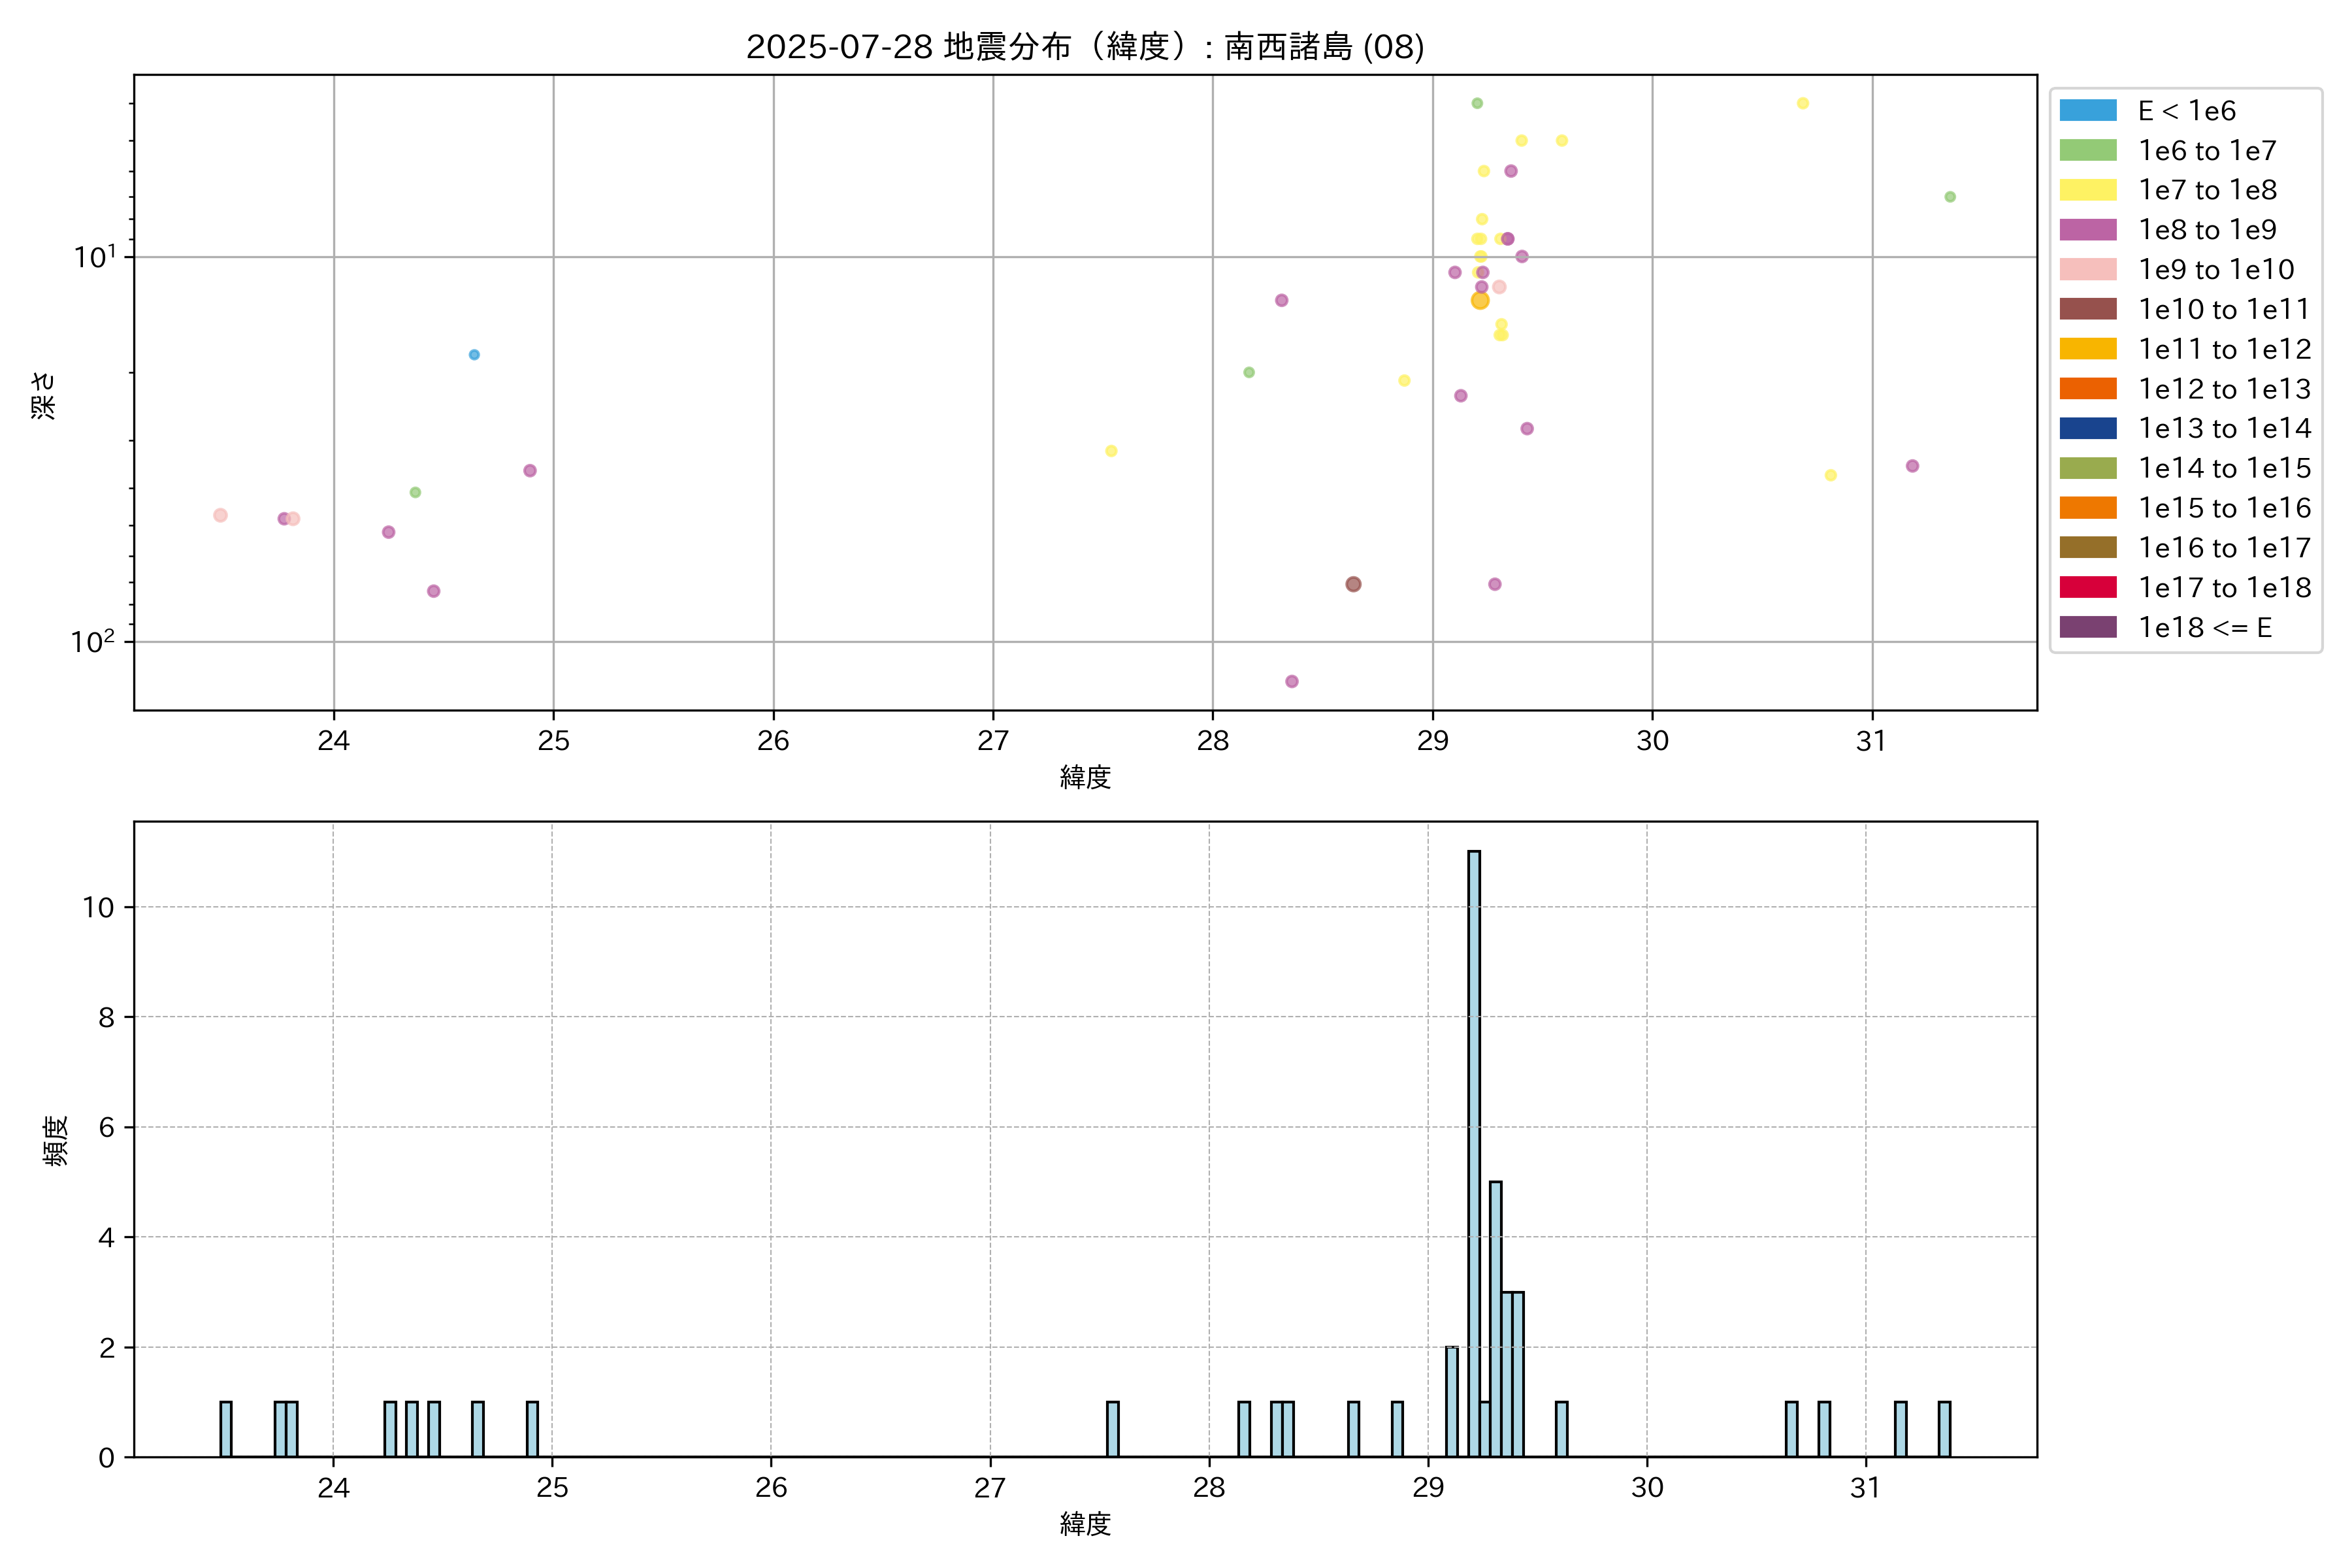Click the brown scatter point near latitude 28.6
This screenshot has width=2352, height=1568.
click(x=1353, y=584)
